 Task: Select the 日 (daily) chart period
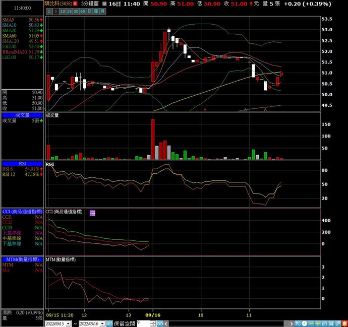pos(89,11)
